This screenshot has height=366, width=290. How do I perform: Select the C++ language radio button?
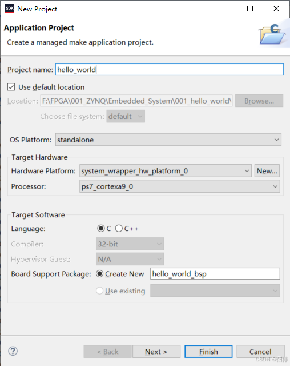119,228
